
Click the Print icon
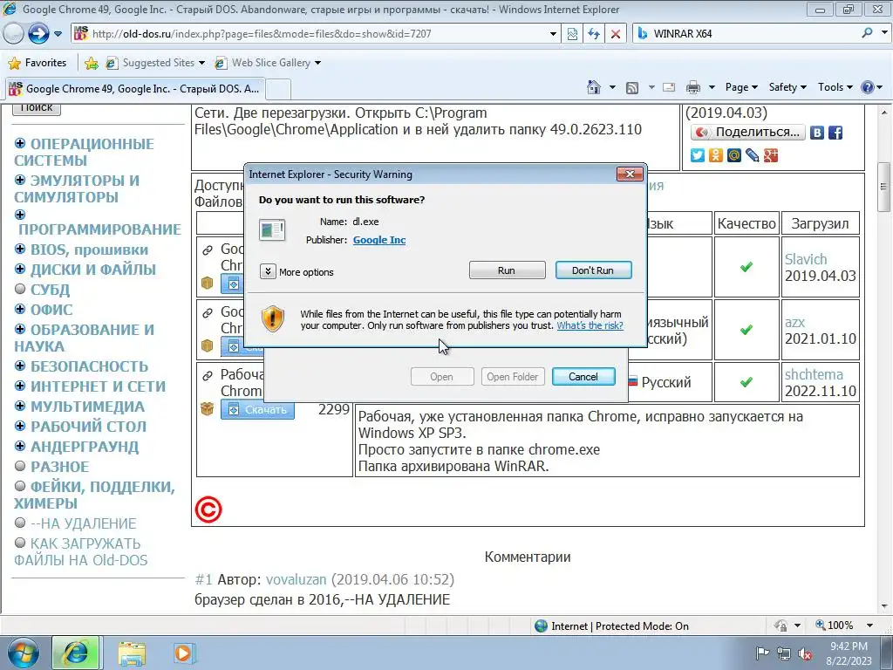click(x=693, y=87)
